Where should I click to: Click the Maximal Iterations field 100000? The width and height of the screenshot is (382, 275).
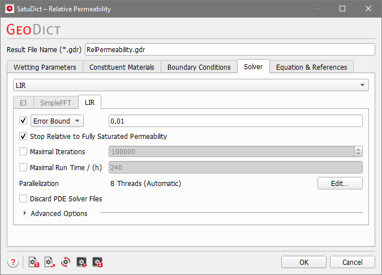[231, 151]
